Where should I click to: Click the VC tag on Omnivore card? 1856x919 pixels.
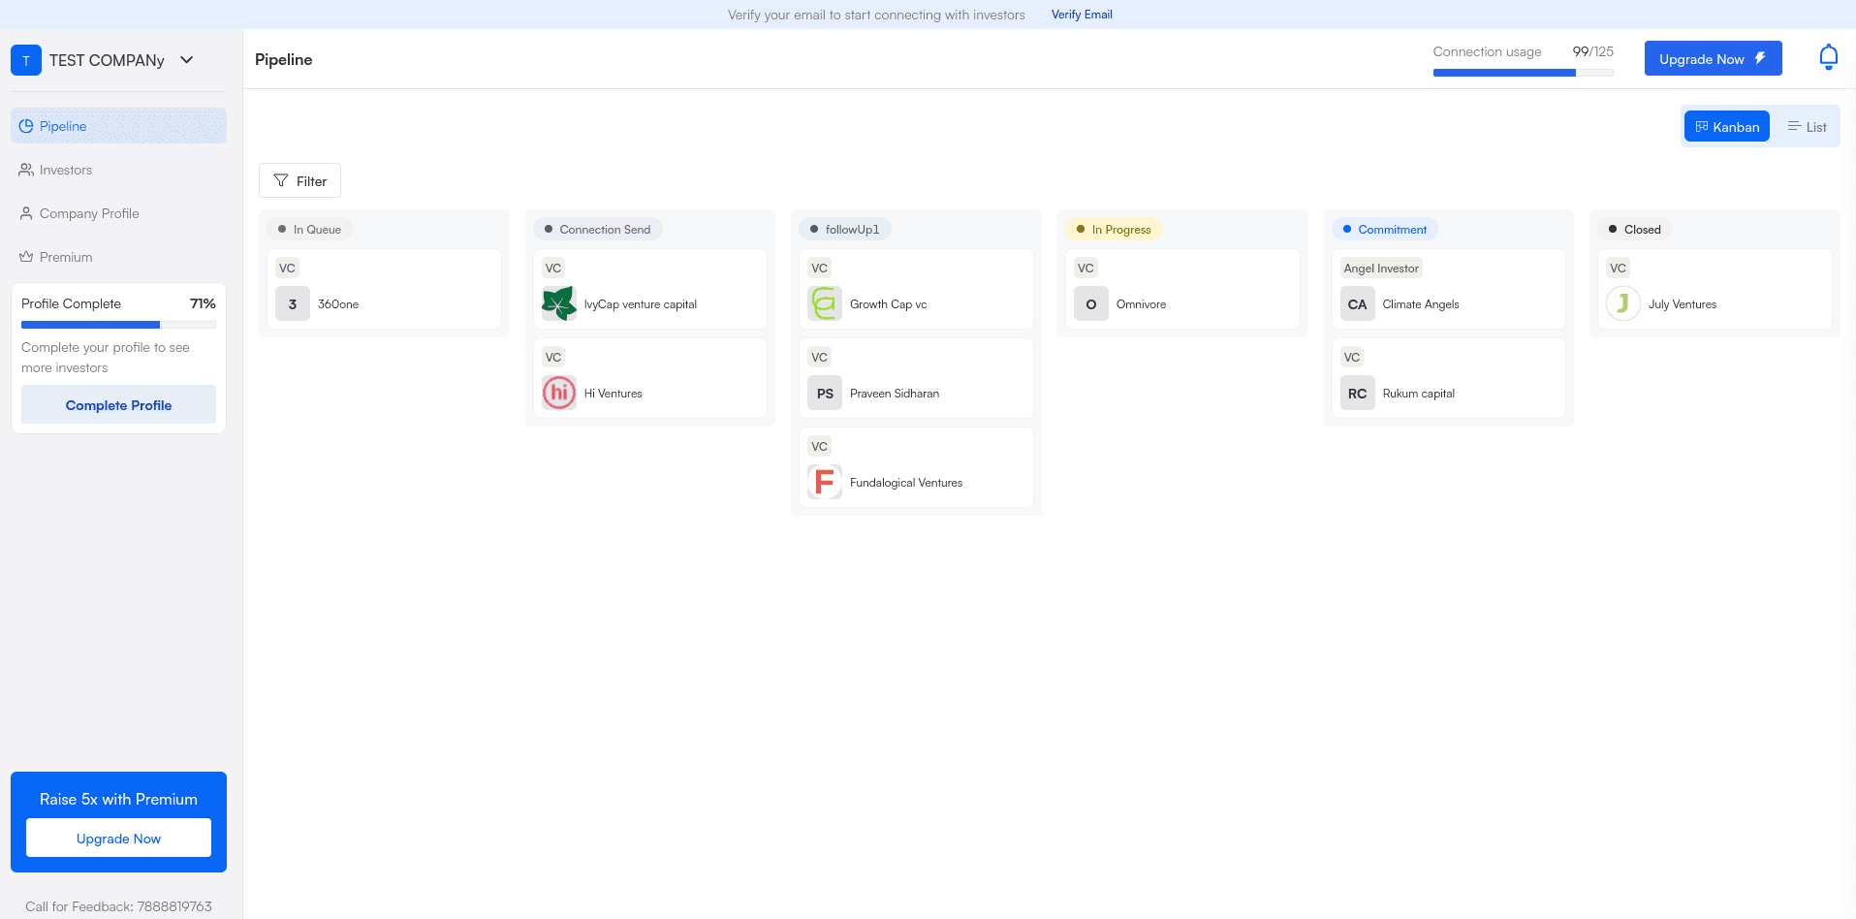tap(1085, 269)
